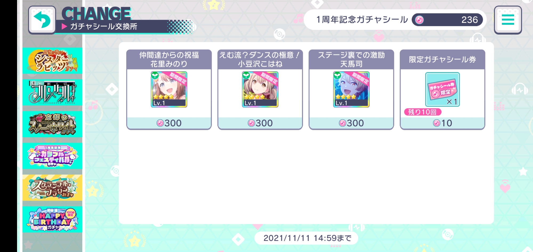Exchange 10 seals for limited ticket
Screen dimensions: 533x252
pyautogui.click(x=442, y=123)
